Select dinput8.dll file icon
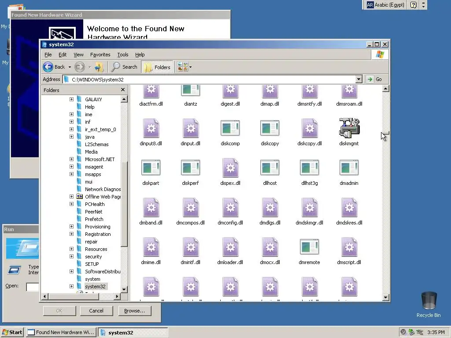The width and height of the screenshot is (451, 338). pos(151,128)
